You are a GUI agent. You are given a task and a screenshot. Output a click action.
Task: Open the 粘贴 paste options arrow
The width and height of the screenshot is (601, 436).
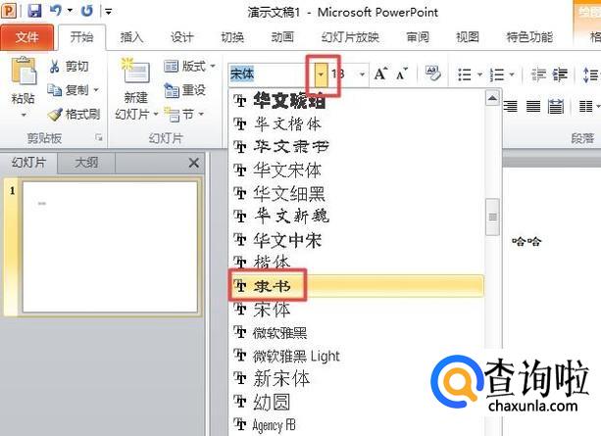point(23,115)
